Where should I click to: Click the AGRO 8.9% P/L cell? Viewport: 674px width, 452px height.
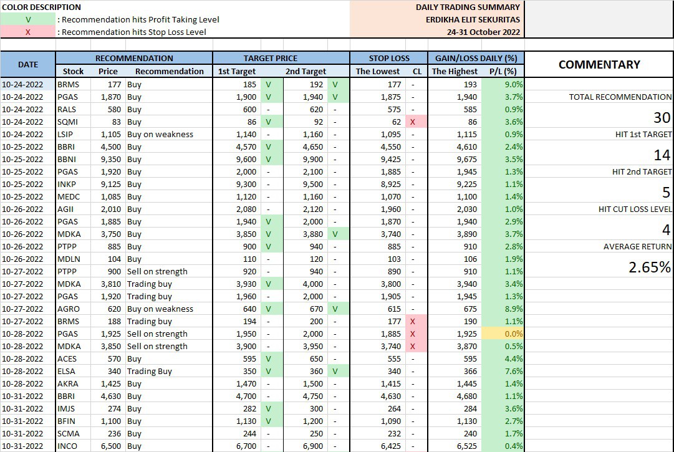click(504, 309)
